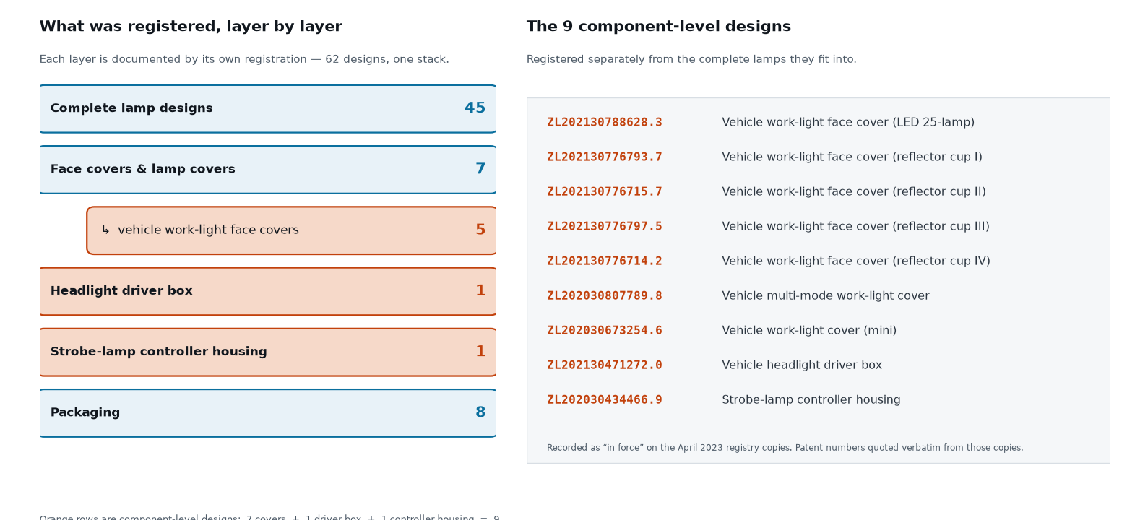Image resolution: width=1127 pixels, height=520 pixels.
Task: Click patent number ZL202130776714.2
Action: (x=605, y=261)
